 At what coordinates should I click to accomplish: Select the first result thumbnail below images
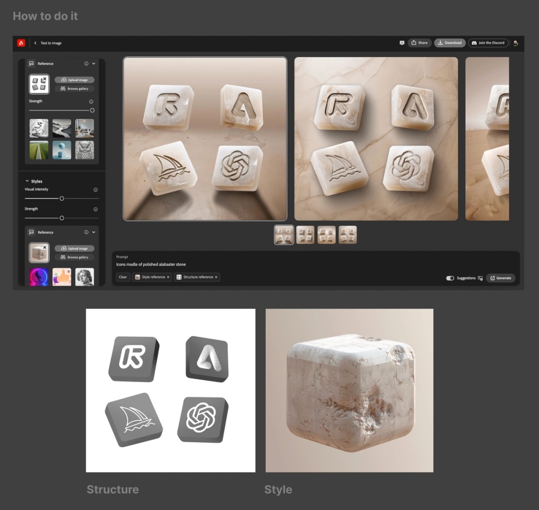284,235
